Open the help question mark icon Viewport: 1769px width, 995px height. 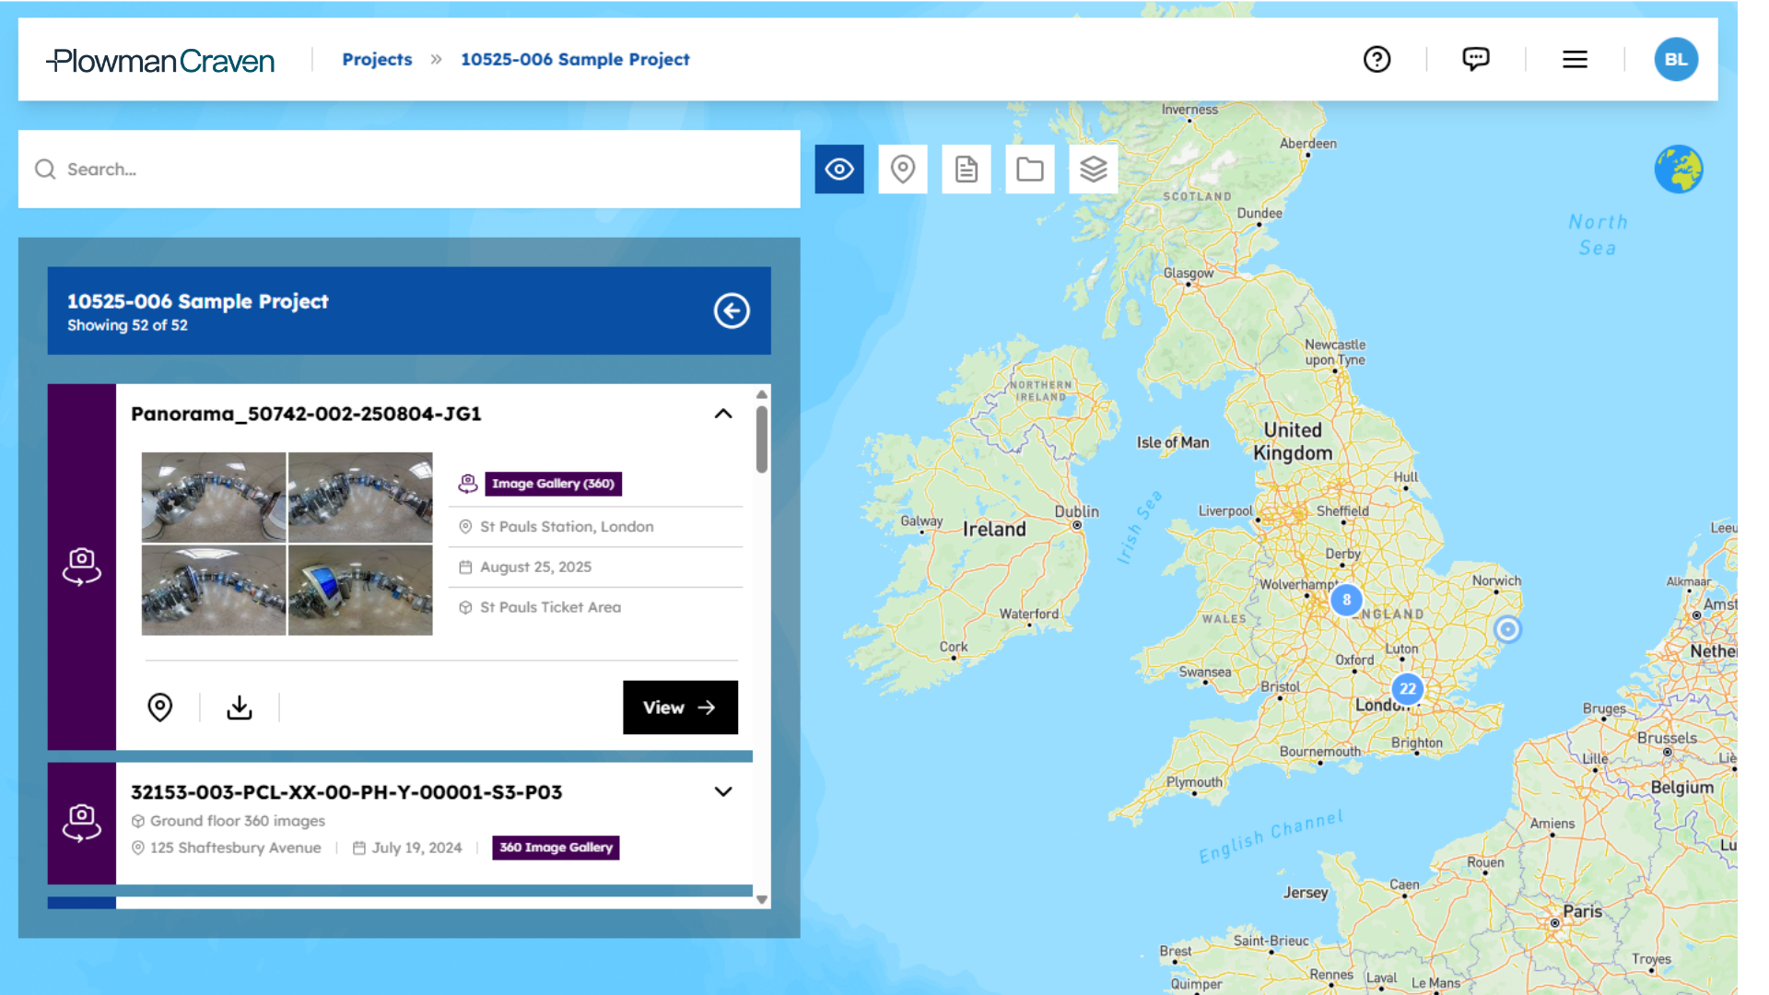click(x=1377, y=60)
